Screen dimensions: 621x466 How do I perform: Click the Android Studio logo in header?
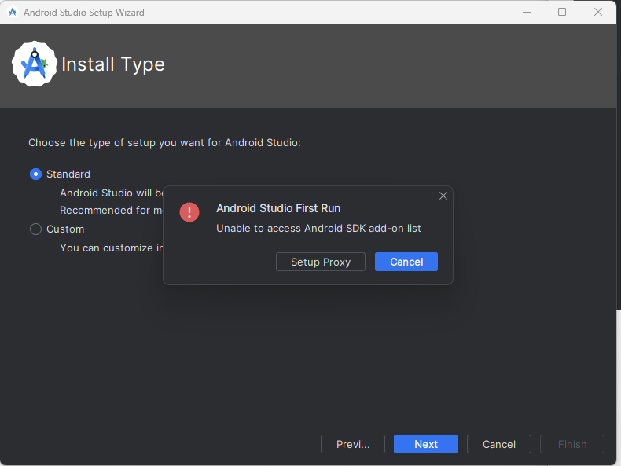[x=35, y=64]
